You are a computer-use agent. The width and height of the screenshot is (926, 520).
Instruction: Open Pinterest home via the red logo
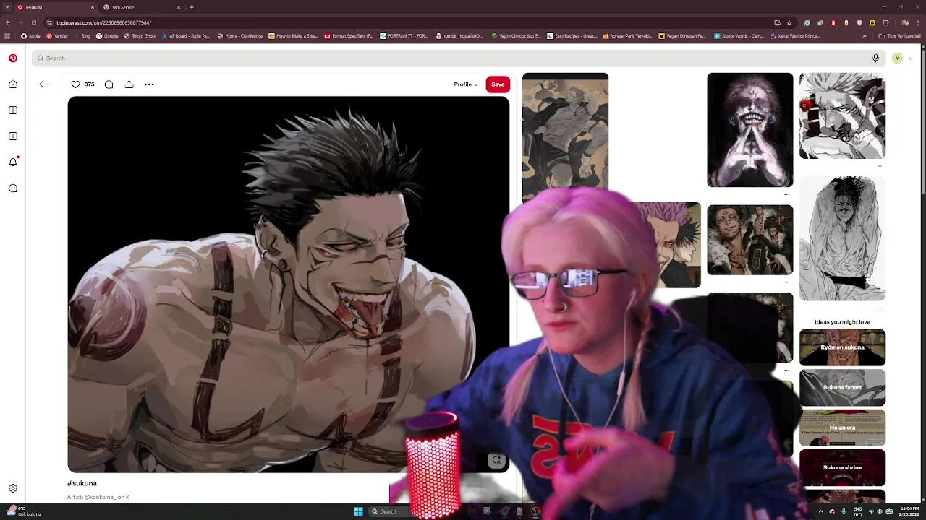[13, 58]
